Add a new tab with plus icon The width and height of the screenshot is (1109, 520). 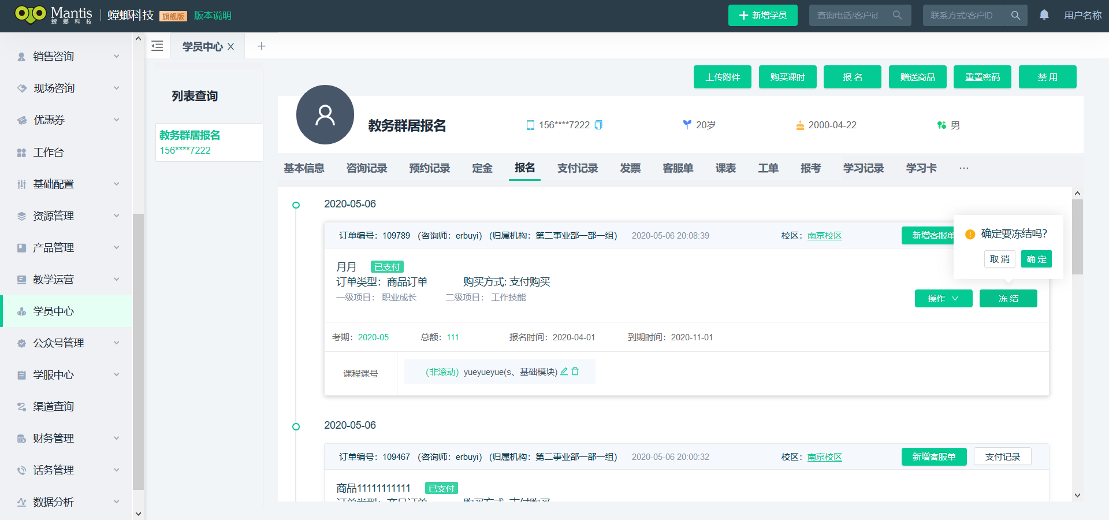coord(261,46)
